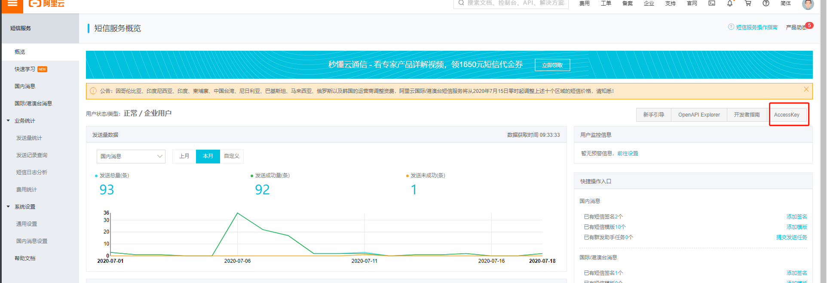
Task: Open the notifications bell
Action: 730,3
